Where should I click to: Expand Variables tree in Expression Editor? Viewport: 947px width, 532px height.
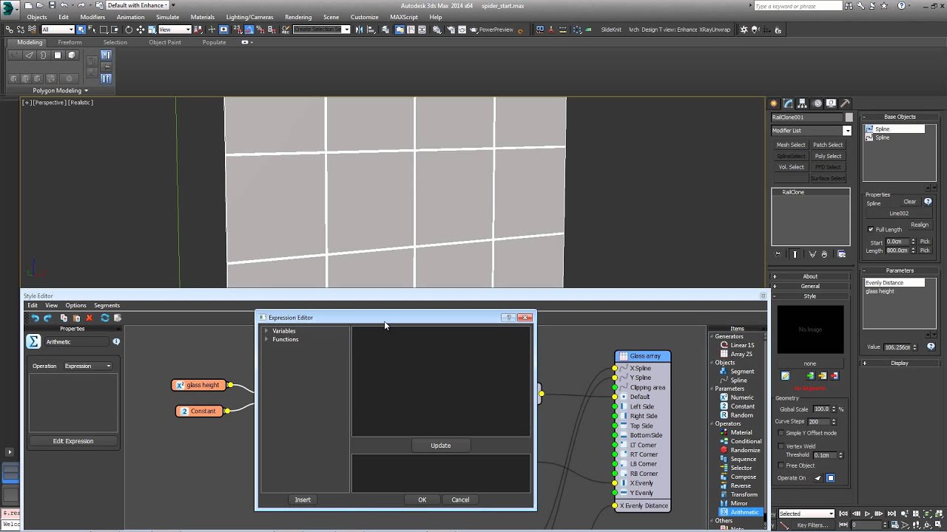(x=266, y=331)
